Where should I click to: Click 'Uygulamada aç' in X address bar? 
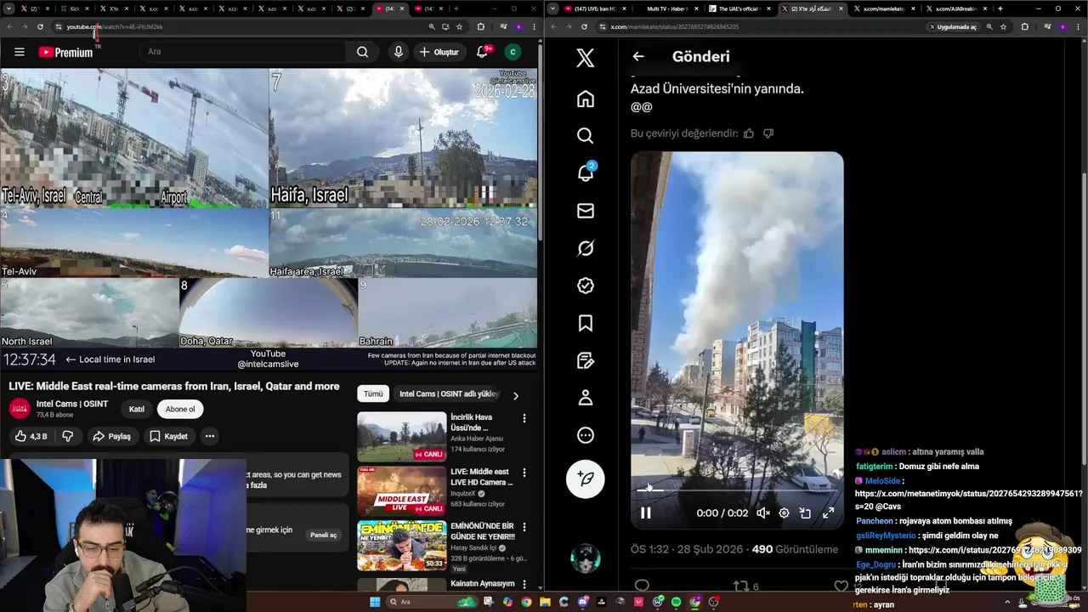coord(953,26)
